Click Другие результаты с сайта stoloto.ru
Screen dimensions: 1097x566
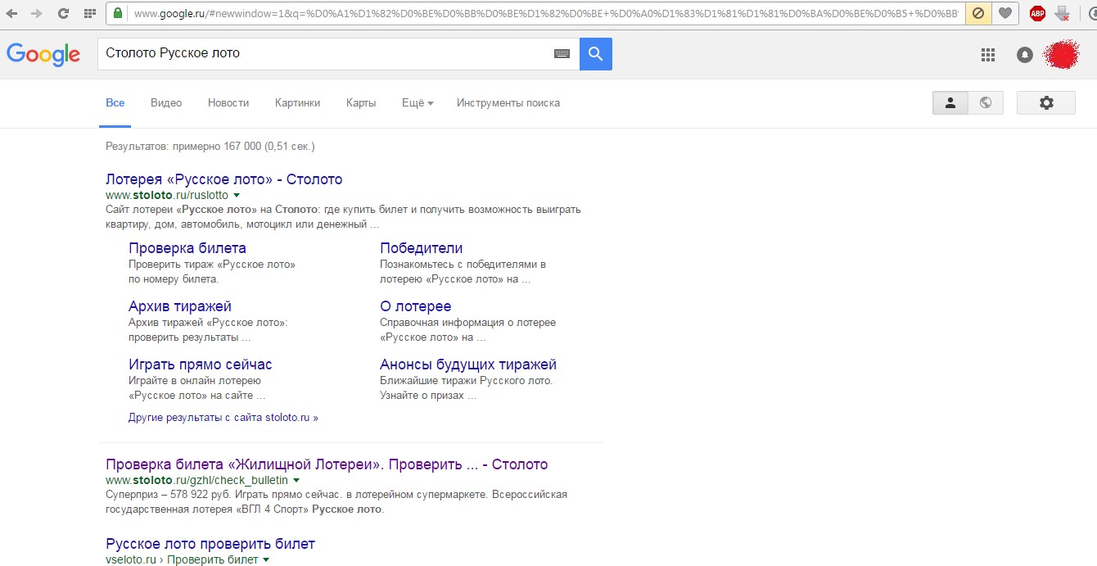223,418
